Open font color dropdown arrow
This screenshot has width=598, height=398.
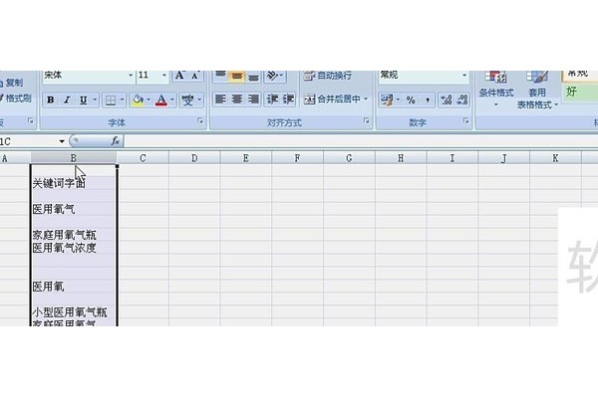point(172,100)
